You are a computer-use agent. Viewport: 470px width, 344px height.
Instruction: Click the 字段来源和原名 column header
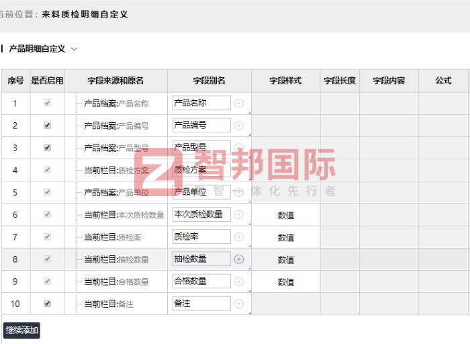pos(115,81)
